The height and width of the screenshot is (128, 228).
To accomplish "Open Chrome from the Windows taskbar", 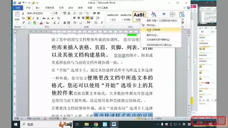I will [x=96, y=124].
